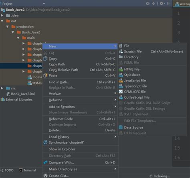190x178 pixels.
Task: Choose Delete... from context menu
Action: [x=80, y=130]
